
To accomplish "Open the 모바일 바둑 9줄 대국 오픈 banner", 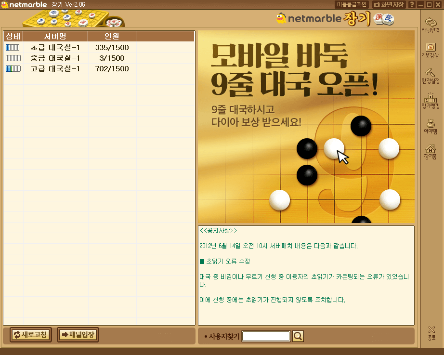I will click(x=306, y=127).
